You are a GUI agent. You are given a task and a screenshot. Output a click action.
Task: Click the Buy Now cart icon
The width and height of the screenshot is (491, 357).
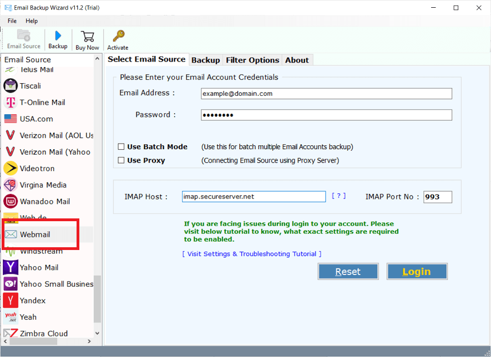click(87, 37)
